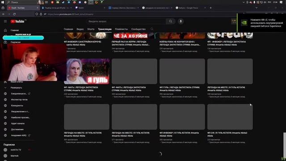Open the Windows Start menu
Image resolution: width=286 pixels, height=161 pixels.
3,2
